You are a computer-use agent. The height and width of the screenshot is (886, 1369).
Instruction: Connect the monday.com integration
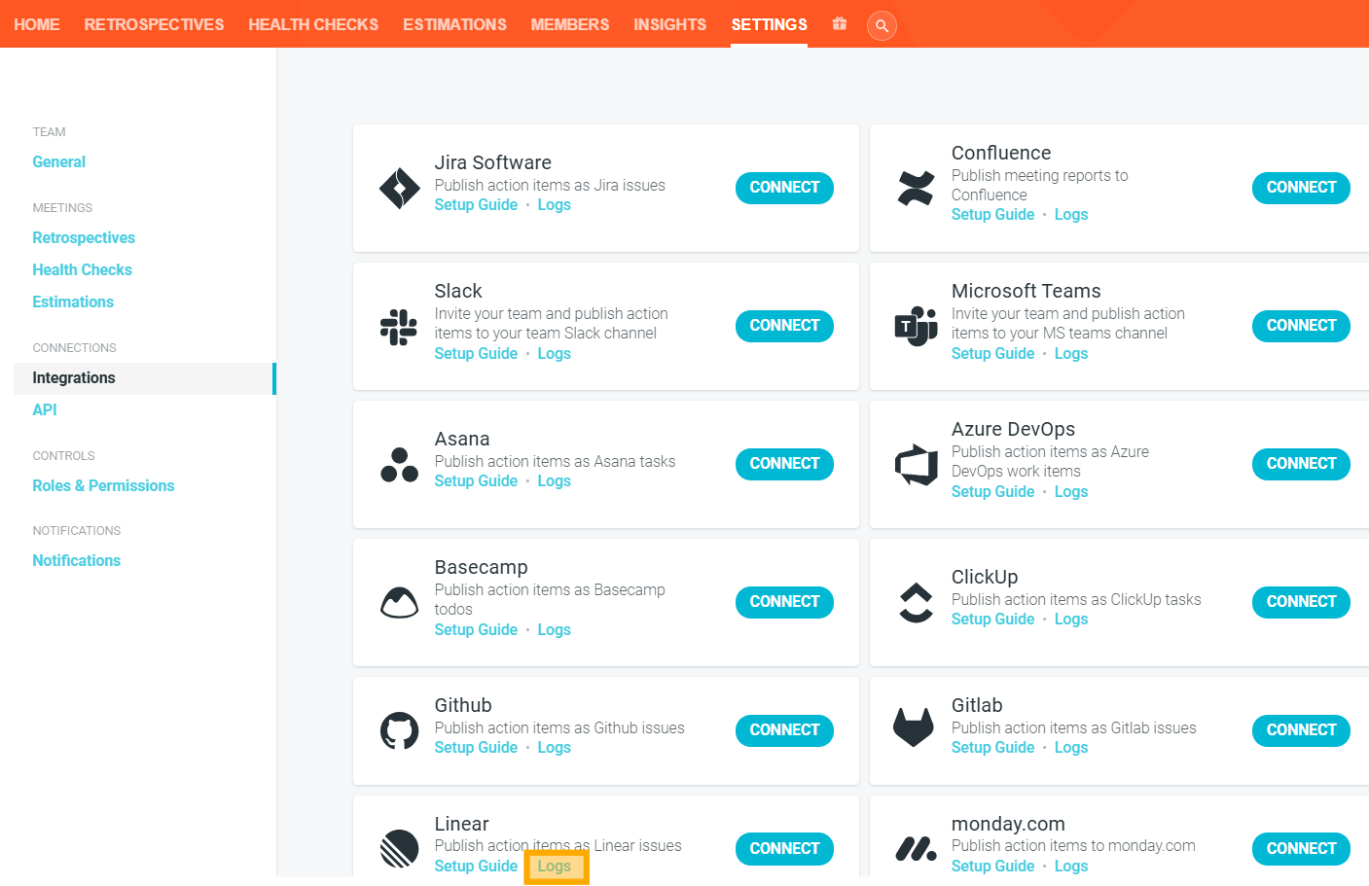(1301, 849)
